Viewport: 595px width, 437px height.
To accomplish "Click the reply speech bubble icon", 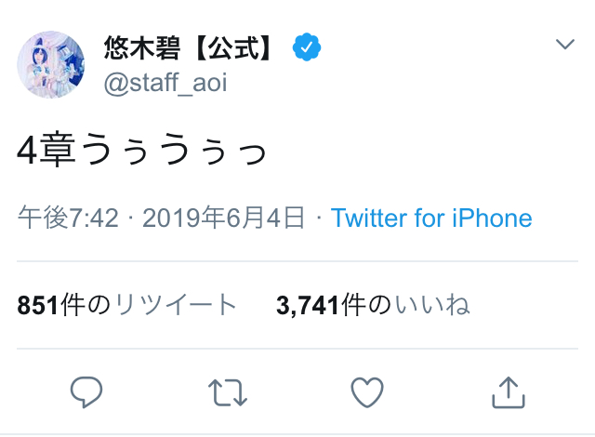I will pos(86,391).
